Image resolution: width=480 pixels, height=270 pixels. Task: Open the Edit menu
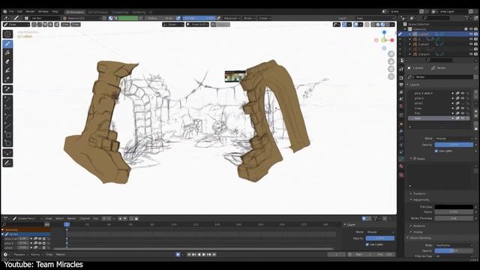20,12
